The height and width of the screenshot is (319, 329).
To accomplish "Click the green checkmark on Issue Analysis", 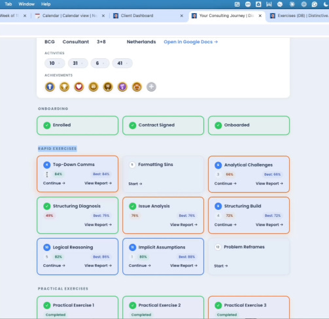I will click(132, 206).
